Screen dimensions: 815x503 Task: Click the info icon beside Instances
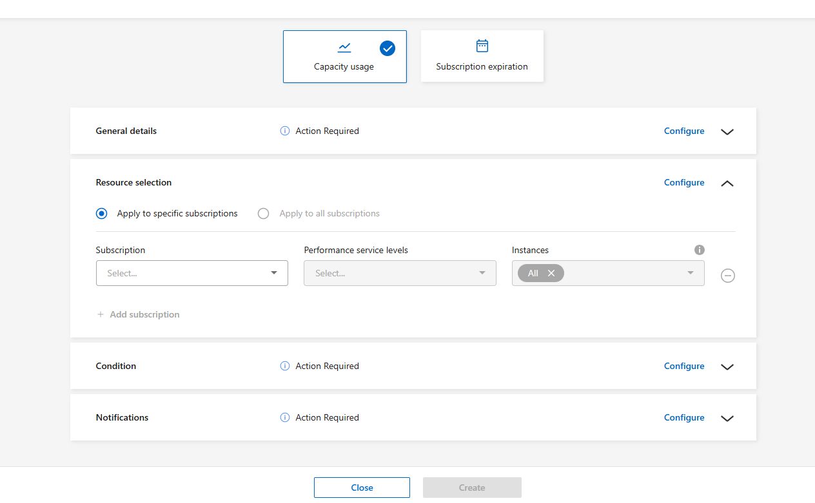tap(700, 250)
